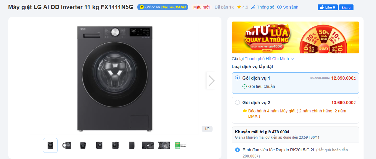
Task: Select the energy label thumbnail
Action: pos(180,145)
